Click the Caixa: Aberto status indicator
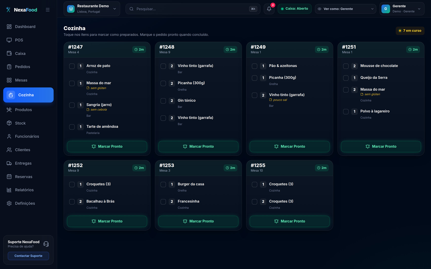This screenshot has height=269, width=431. [295, 9]
